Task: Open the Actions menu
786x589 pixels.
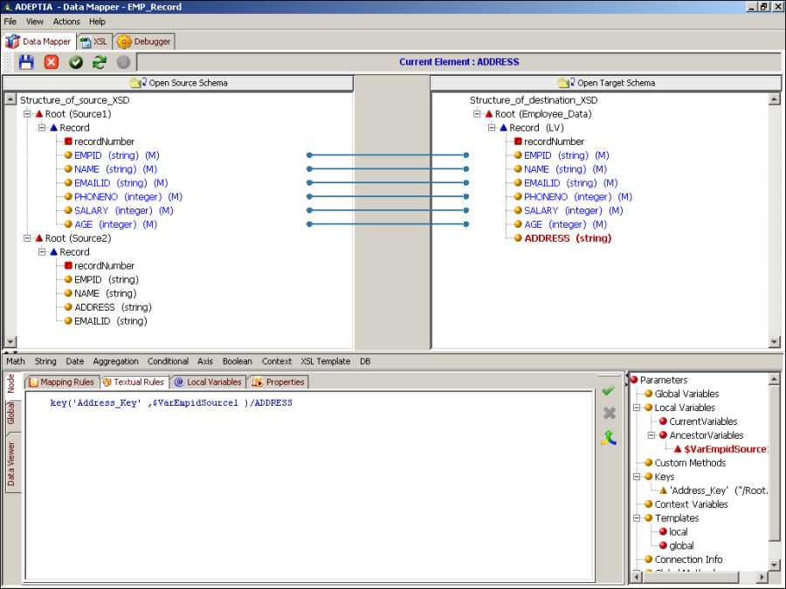Action: pyautogui.click(x=66, y=21)
